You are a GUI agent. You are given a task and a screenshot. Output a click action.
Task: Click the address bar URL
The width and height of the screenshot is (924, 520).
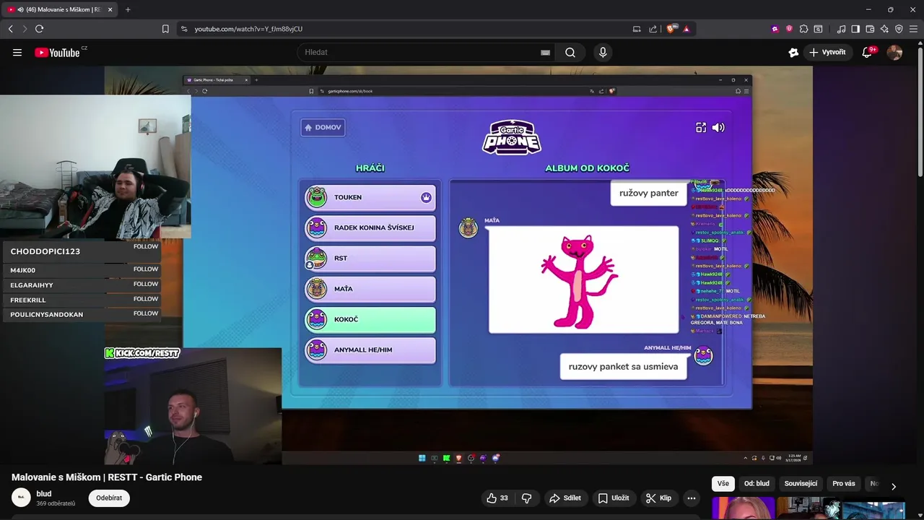point(248,29)
